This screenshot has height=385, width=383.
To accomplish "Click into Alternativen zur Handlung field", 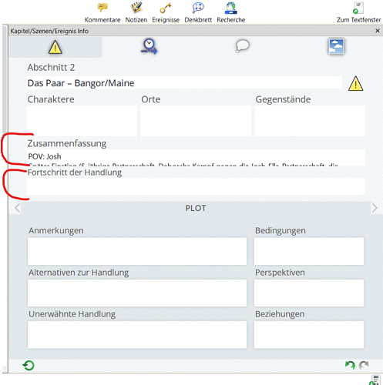I will click(x=137, y=293).
